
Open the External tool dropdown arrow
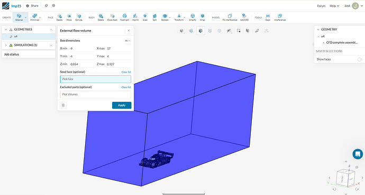[25, 17]
